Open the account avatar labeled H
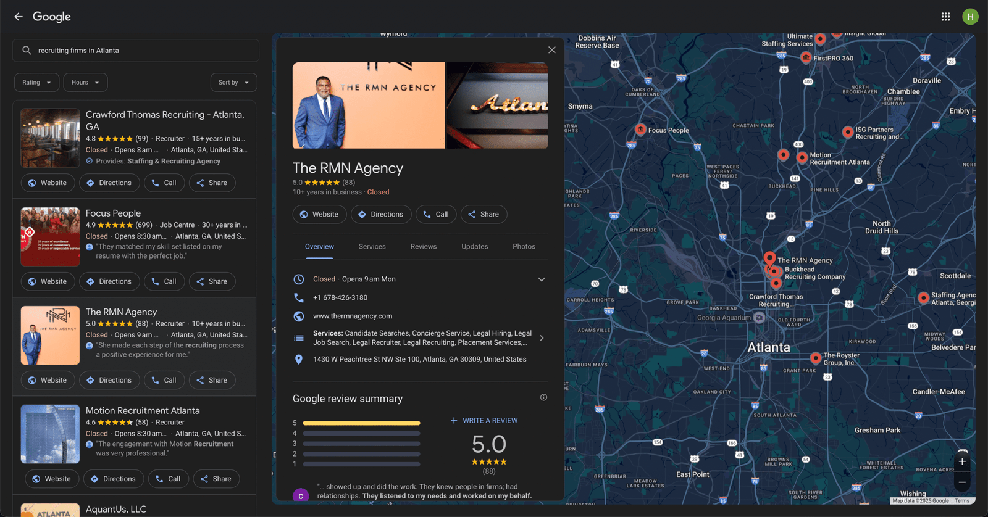 (x=970, y=17)
